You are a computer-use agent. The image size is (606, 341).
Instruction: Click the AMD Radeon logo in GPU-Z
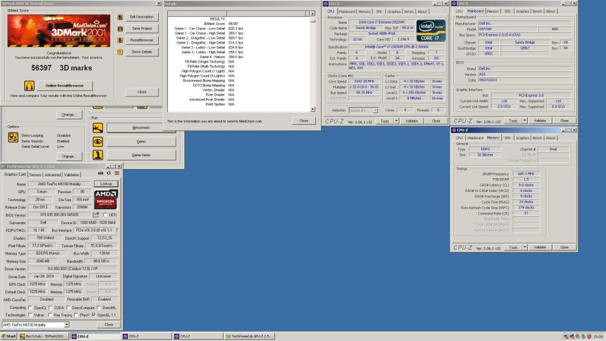106,199
